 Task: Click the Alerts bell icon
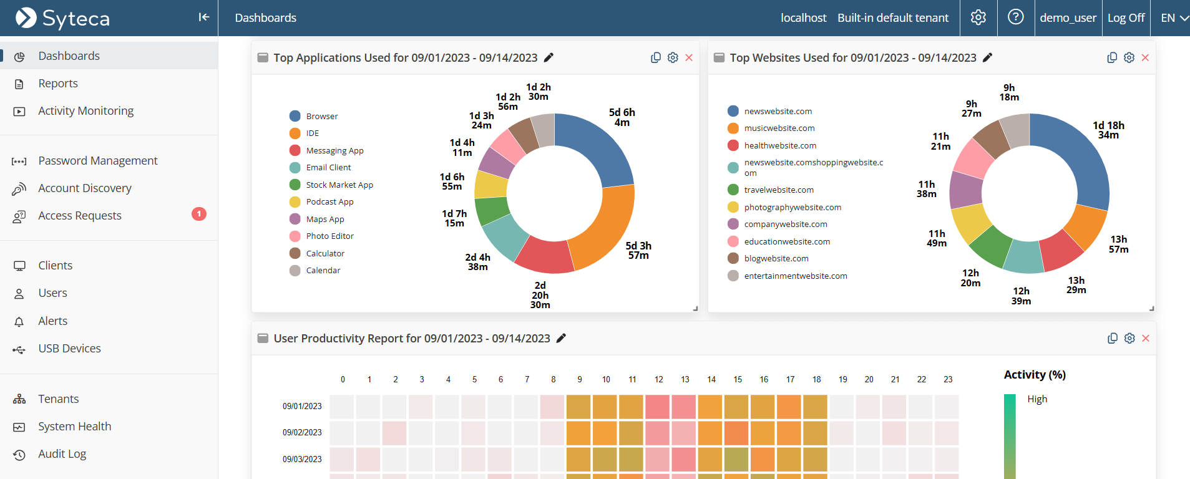(x=19, y=322)
